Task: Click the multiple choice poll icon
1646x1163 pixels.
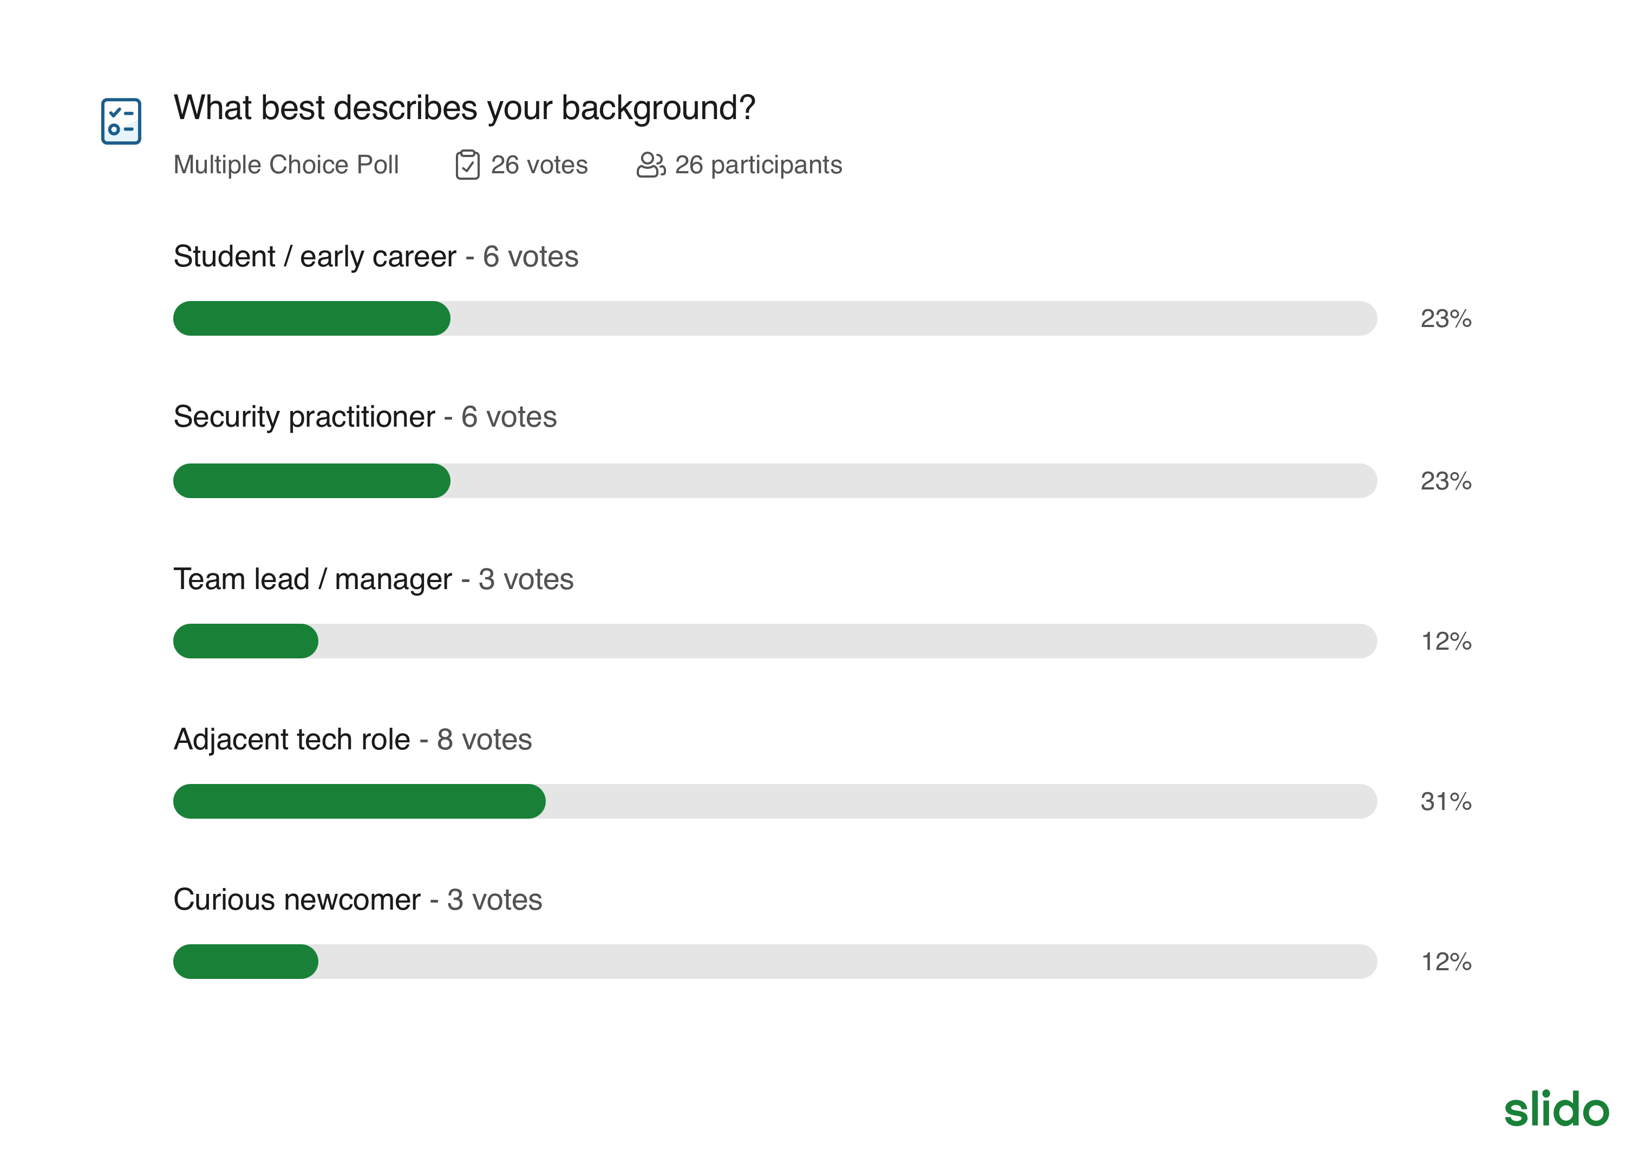Action: coord(120,121)
